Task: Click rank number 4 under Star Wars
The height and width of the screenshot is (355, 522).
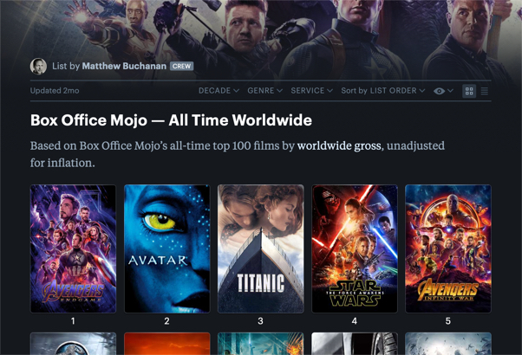Action: [354, 321]
